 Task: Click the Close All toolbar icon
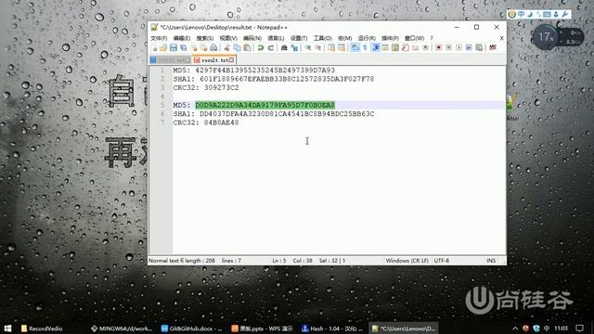point(204,47)
